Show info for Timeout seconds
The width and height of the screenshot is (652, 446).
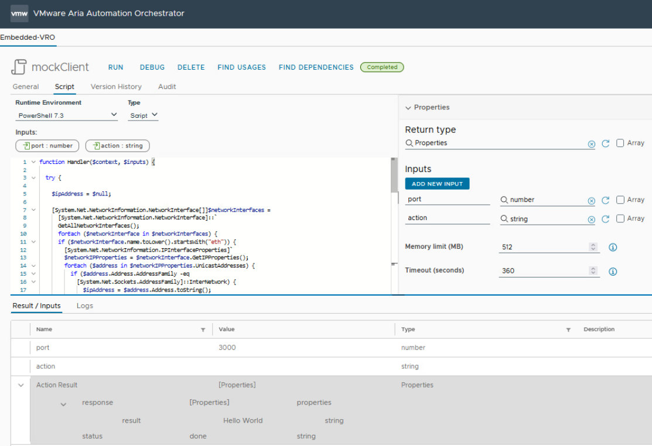pyautogui.click(x=613, y=271)
